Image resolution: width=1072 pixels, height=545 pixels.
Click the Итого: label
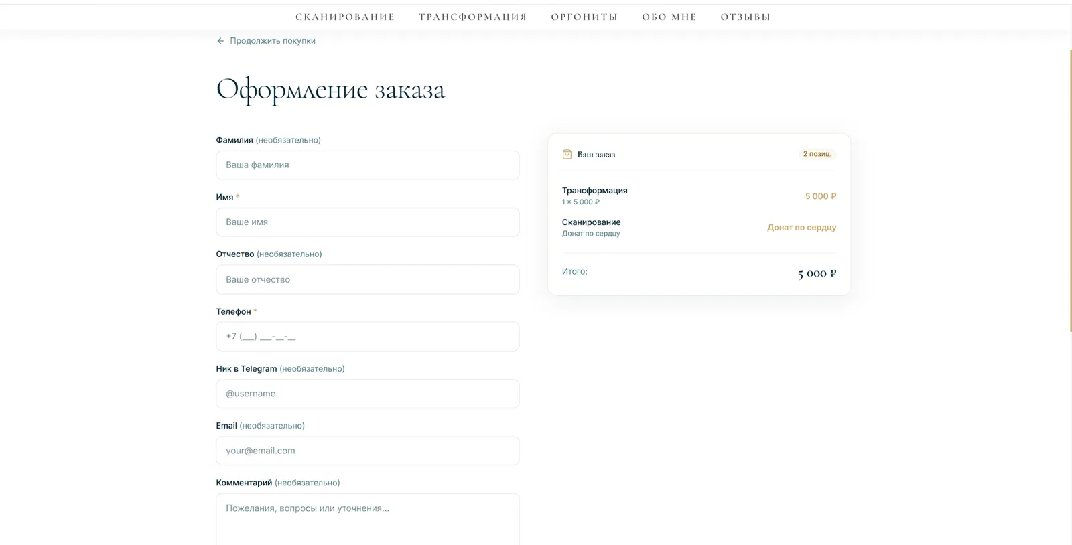[575, 272]
